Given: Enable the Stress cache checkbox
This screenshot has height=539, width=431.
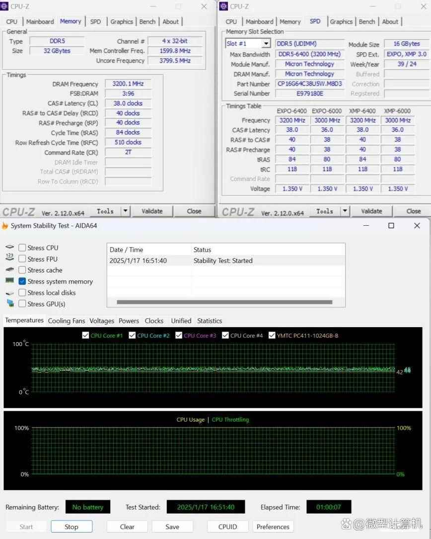Looking at the screenshot, I should [x=22, y=270].
